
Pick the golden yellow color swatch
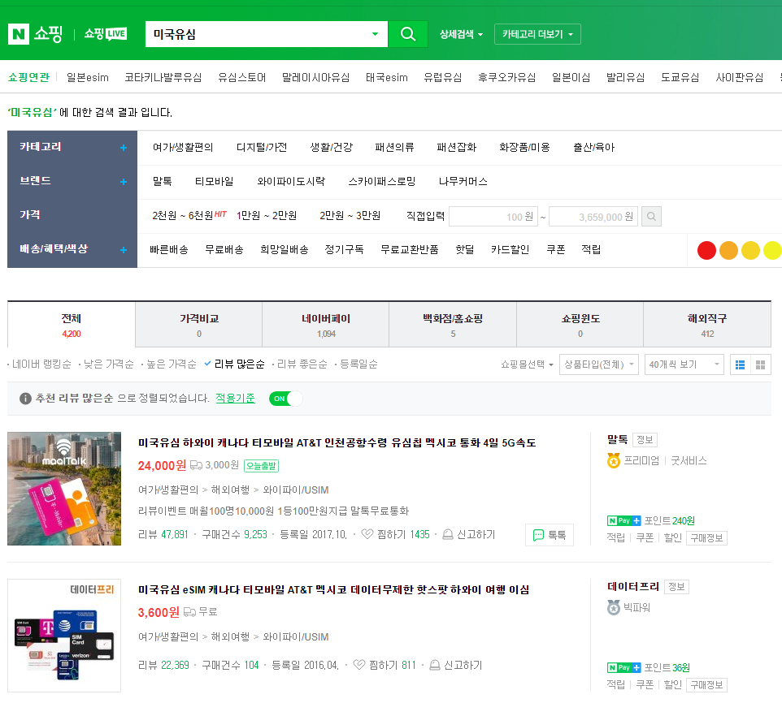750,250
